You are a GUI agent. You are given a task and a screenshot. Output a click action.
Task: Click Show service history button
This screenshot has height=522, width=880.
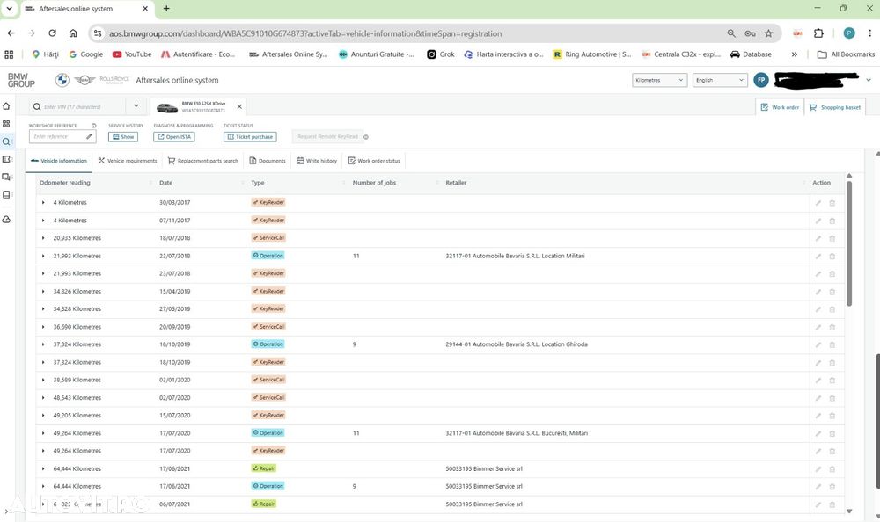coord(123,137)
